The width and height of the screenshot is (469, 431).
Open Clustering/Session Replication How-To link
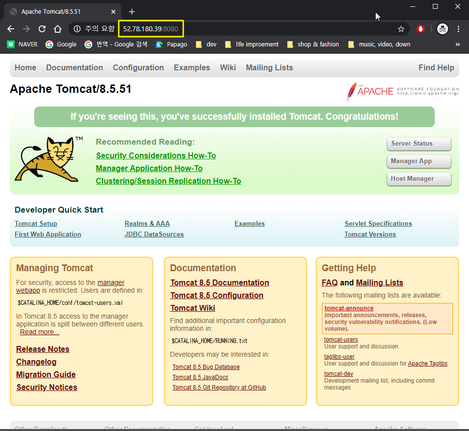(x=169, y=181)
